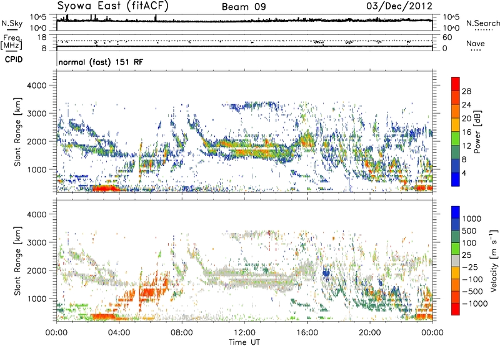Click the "60" Nave axis tick label

(x=447, y=37)
